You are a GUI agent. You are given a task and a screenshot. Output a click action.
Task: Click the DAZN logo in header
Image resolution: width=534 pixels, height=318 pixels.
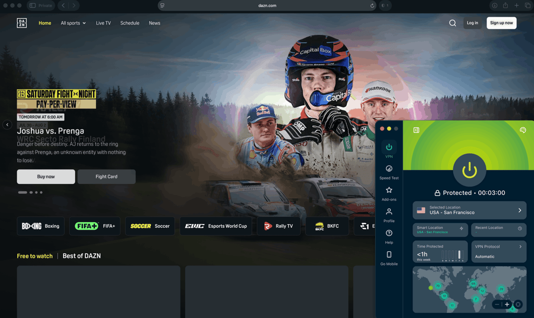[x=22, y=23]
